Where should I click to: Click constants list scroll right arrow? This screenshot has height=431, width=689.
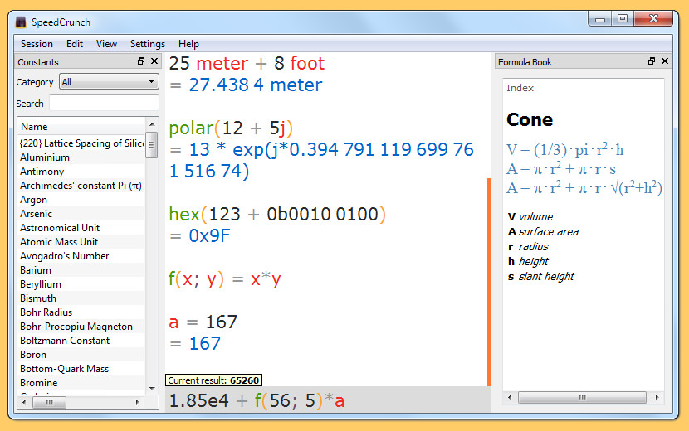point(137,402)
